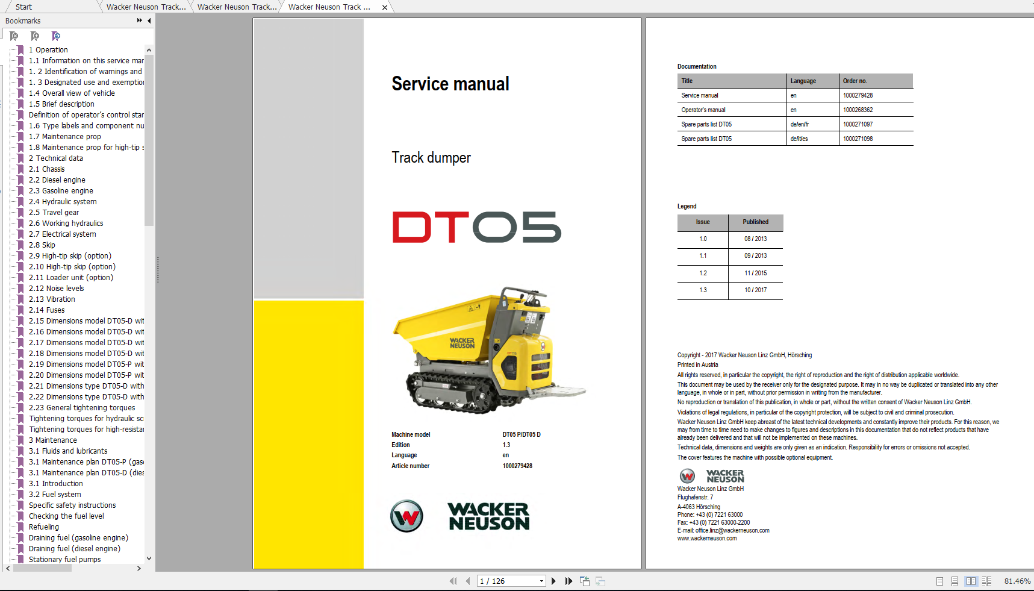This screenshot has height=591, width=1034.
Task: Go to the next page
Action: [x=554, y=581]
